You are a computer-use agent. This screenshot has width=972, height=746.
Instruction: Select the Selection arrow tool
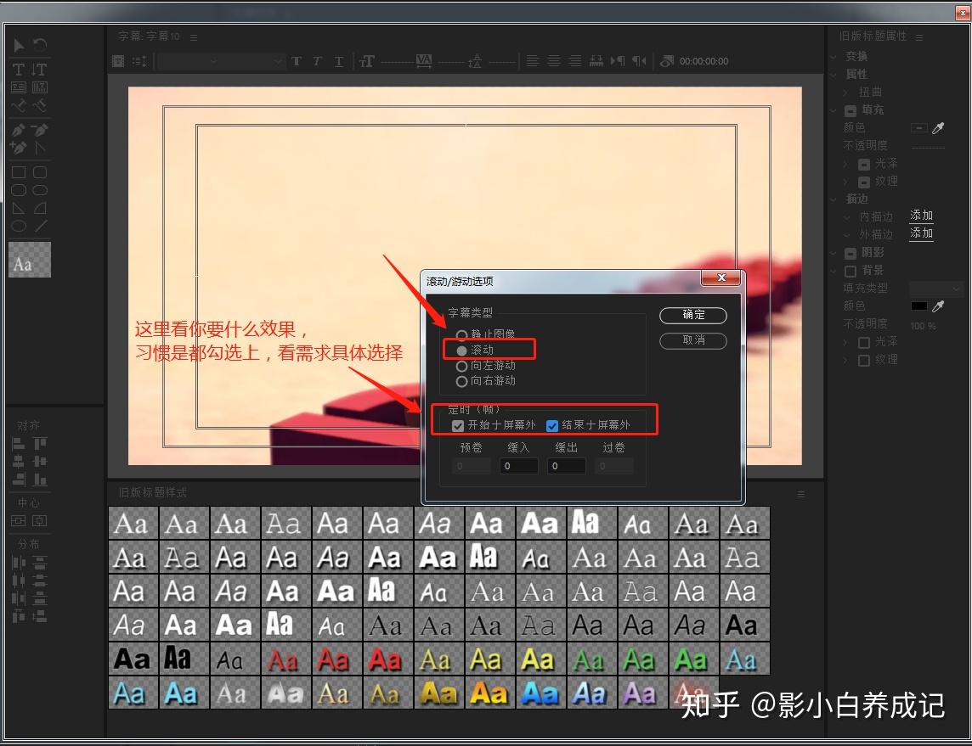(19, 45)
